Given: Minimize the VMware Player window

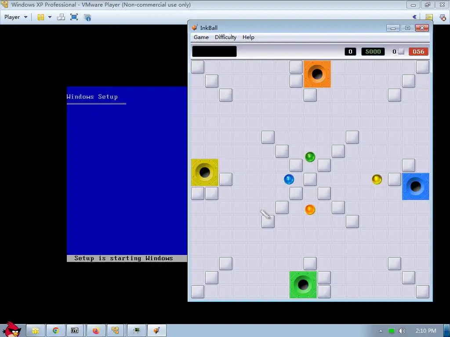Looking at the screenshot, I should 413,5.
